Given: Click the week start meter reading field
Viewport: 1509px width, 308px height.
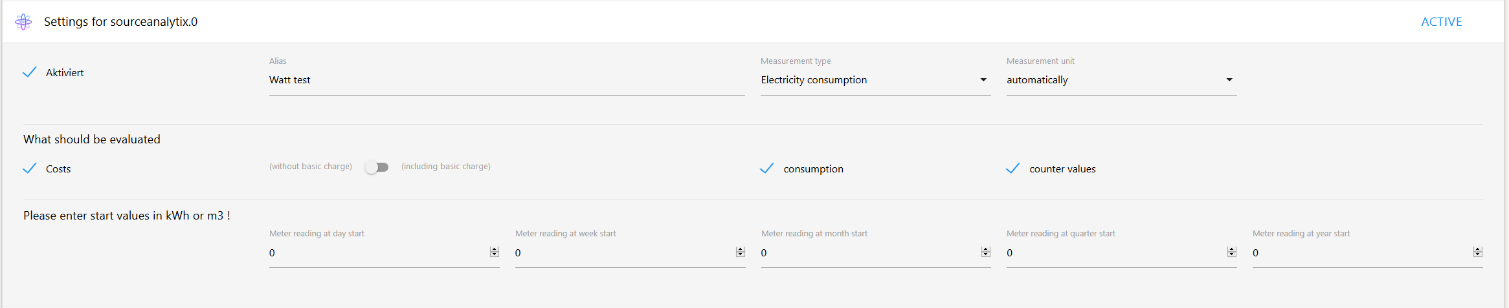Looking at the screenshot, I should (621, 253).
